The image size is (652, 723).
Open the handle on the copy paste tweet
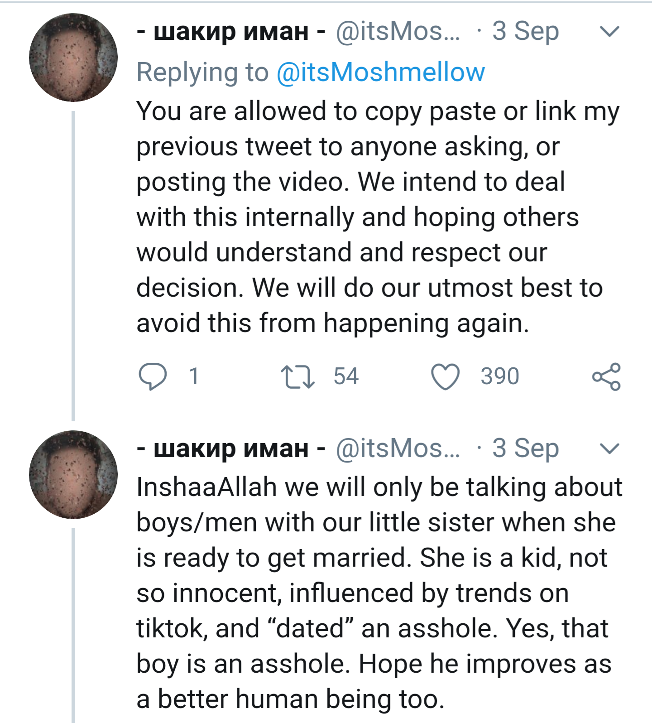point(398,31)
